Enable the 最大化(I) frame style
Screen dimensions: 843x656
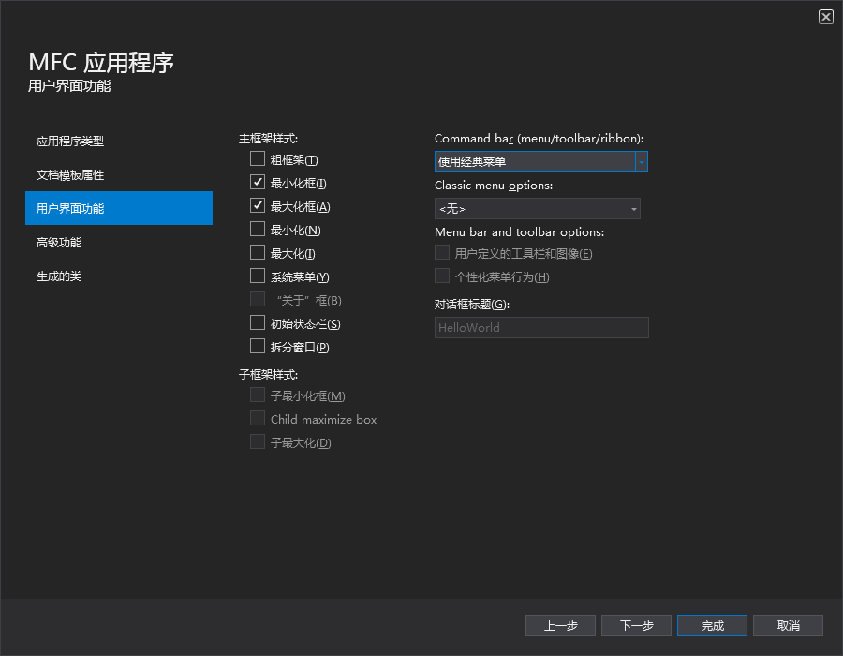pos(257,252)
